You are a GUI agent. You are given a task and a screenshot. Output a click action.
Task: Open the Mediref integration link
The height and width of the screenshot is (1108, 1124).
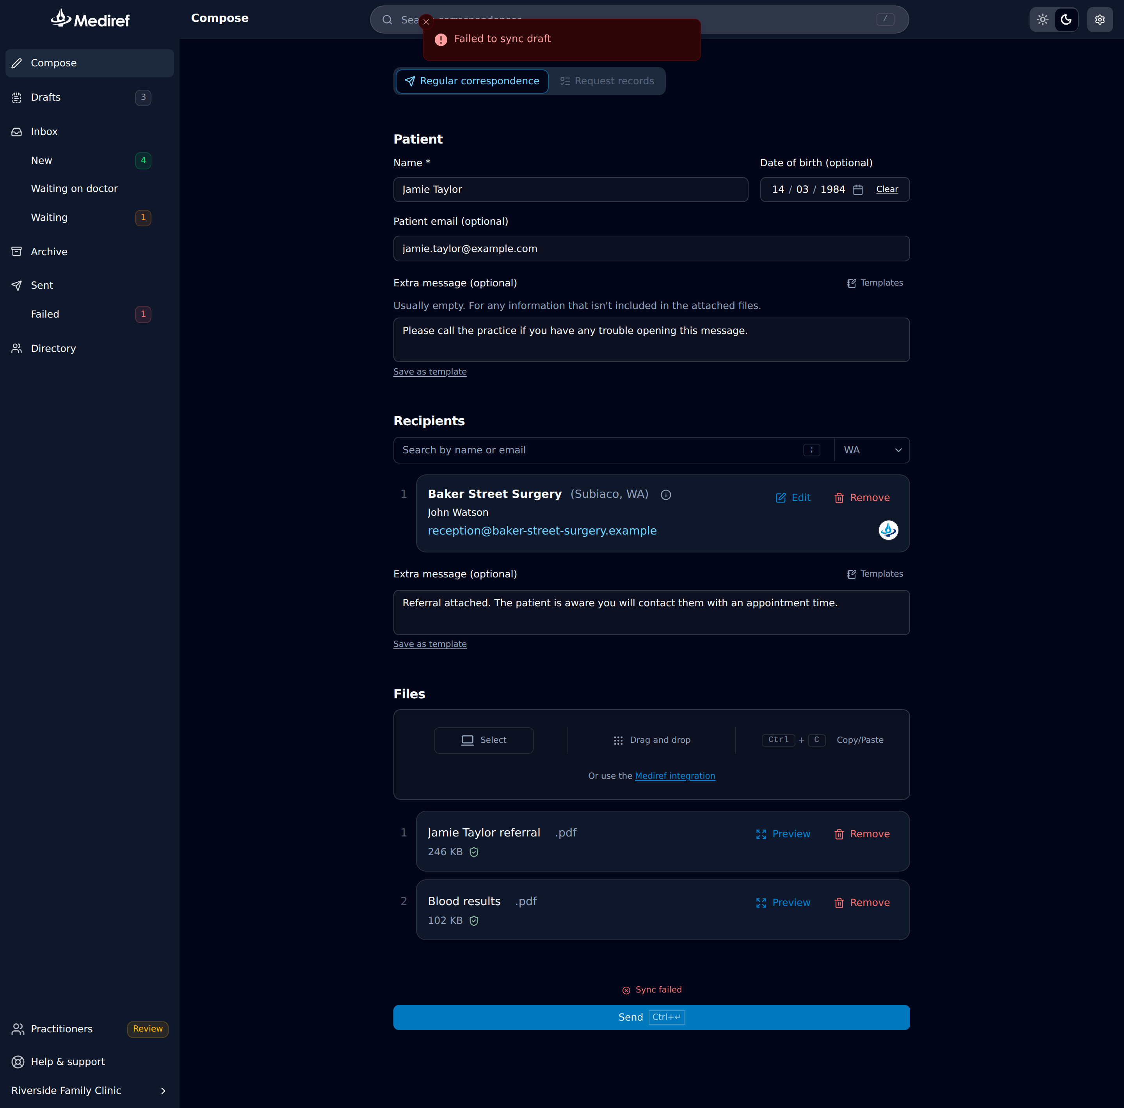[x=675, y=776]
